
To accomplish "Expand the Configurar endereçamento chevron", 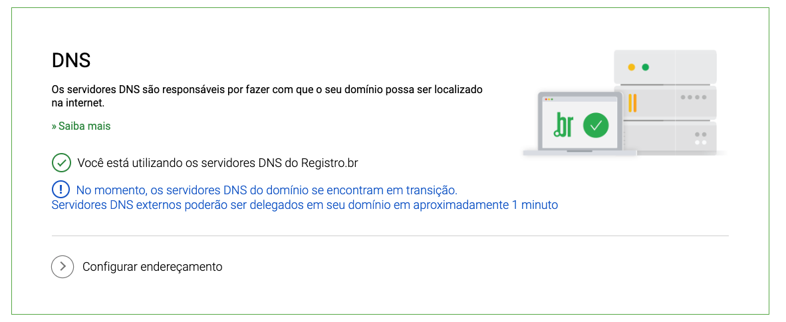I will click(x=63, y=266).
